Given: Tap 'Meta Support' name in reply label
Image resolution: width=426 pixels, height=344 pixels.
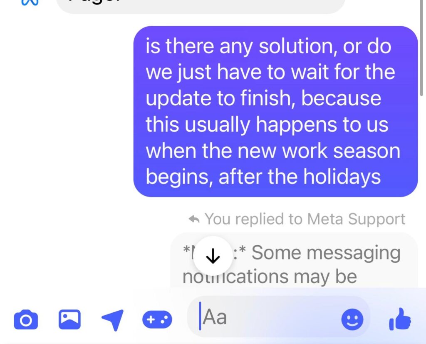Looking at the screenshot, I should click(x=356, y=219).
